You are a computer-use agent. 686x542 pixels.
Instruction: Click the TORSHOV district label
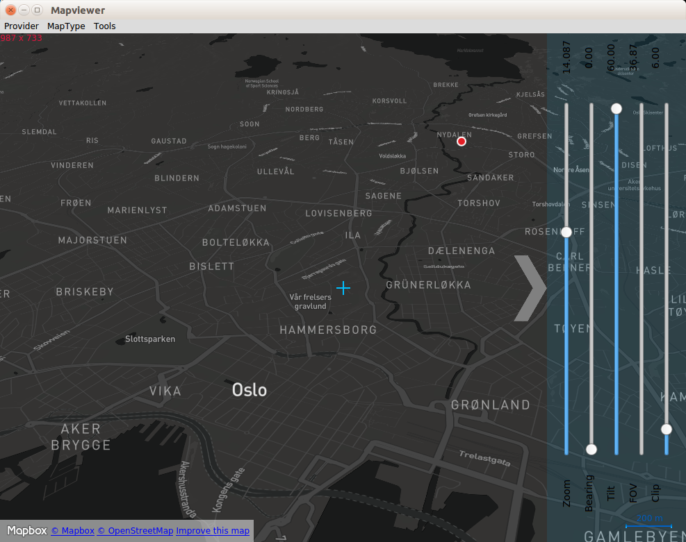479,203
